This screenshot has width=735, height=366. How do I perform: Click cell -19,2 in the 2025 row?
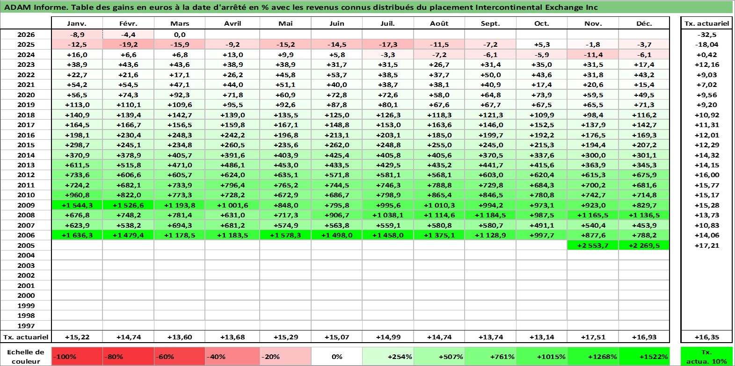pyautogui.click(x=128, y=44)
